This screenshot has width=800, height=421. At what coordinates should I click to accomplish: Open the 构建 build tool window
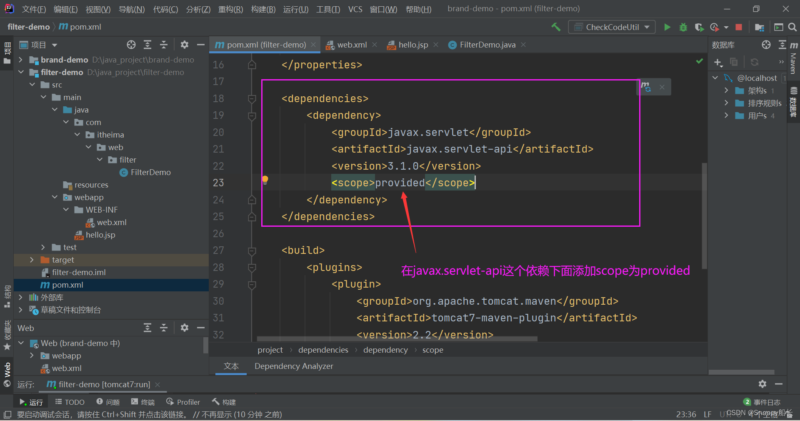point(224,402)
